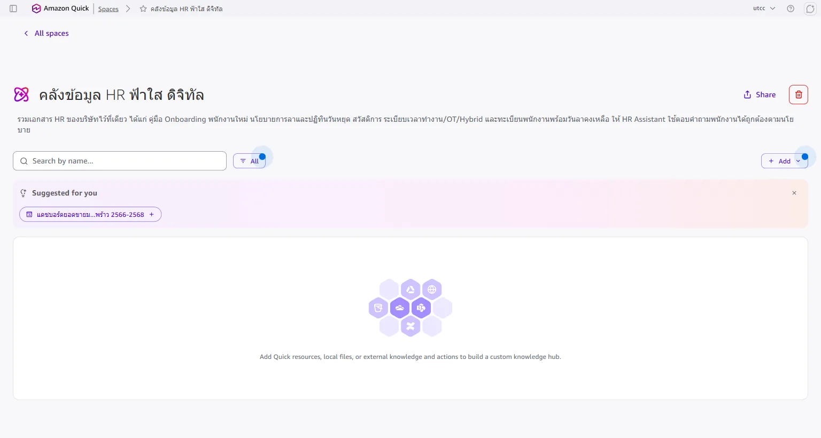Open the help question mark icon
Viewport: 821px width, 438px height.
tap(791, 9)
